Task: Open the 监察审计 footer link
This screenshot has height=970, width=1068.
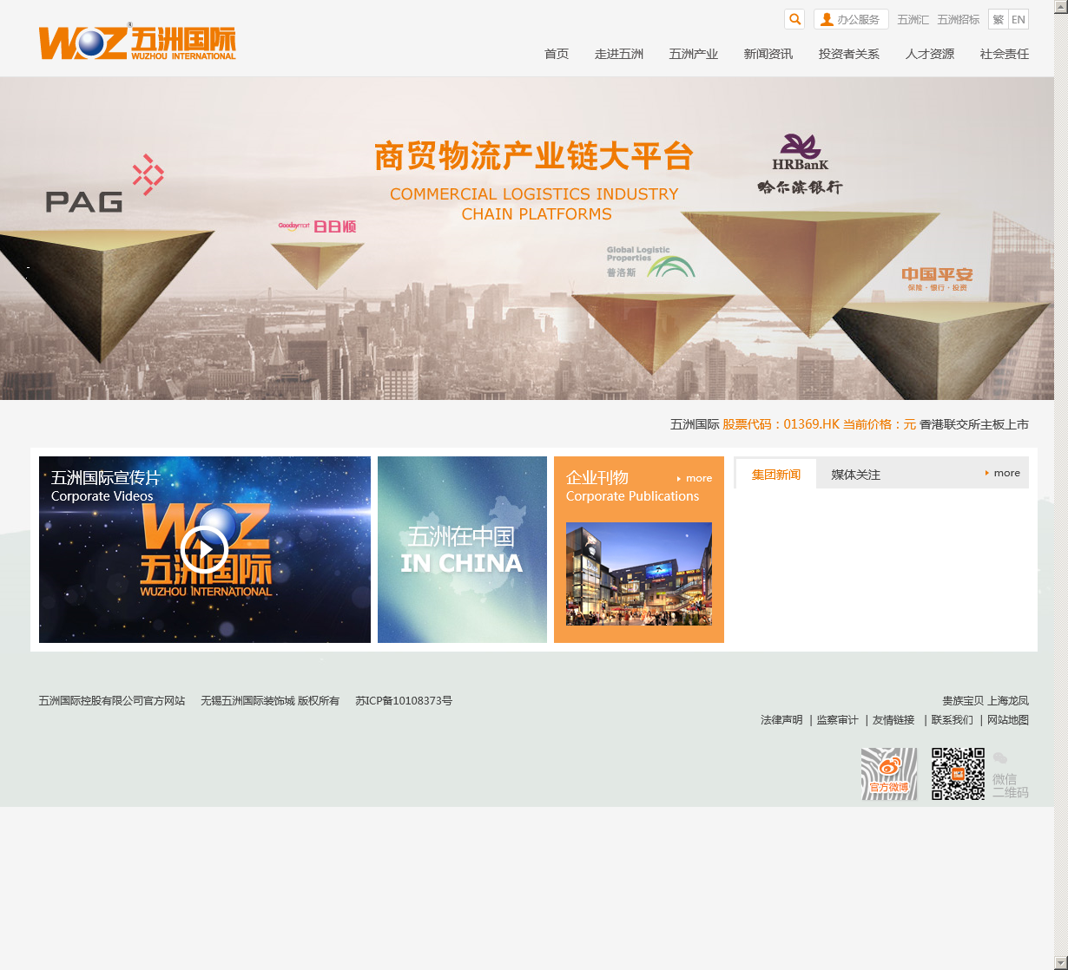Action: click(x=837, y=719)
